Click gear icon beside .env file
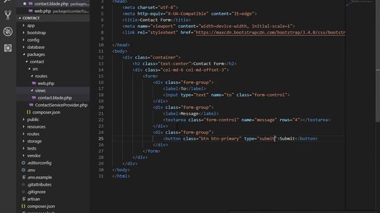380x213 pixels. pos(24,170)
